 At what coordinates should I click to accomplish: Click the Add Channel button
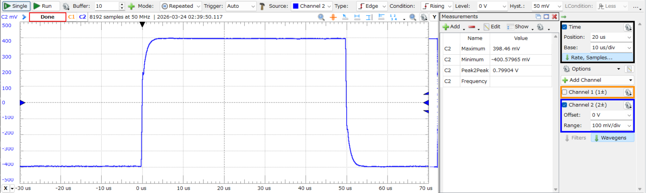pos(597,80)
